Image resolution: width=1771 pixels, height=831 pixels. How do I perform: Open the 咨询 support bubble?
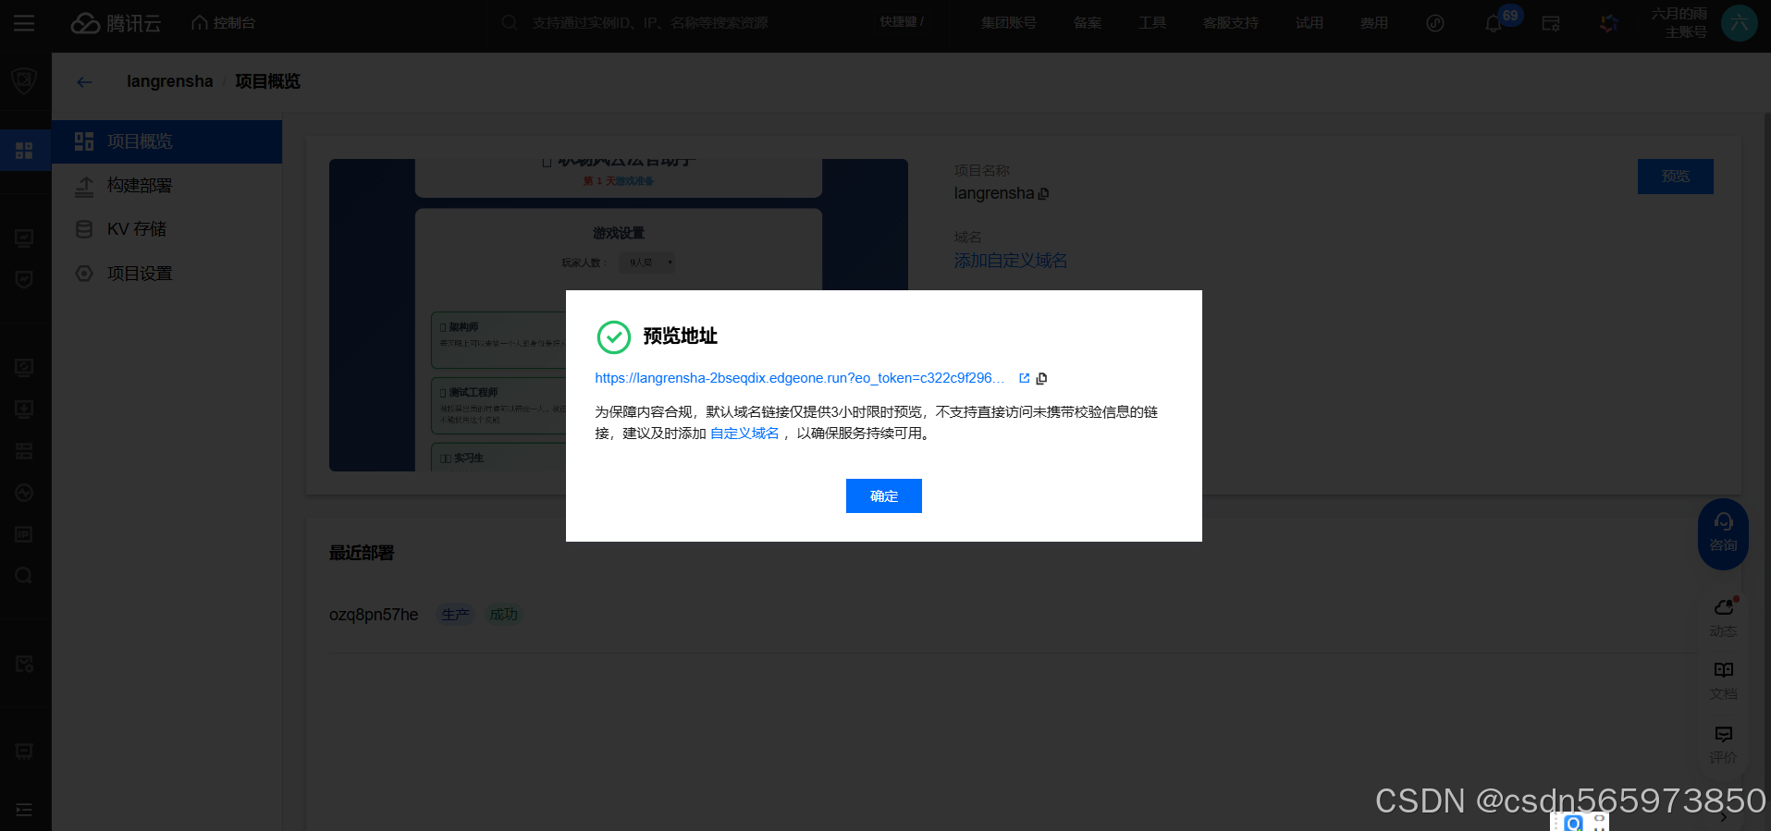(1723, 533)
